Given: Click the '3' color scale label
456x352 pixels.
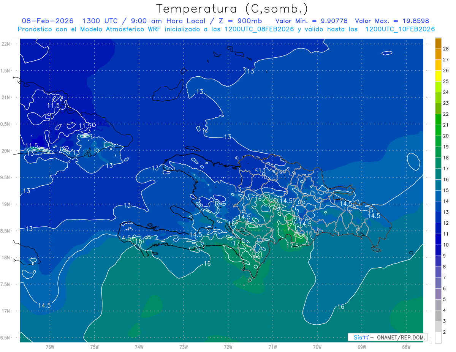Looking at the screenshot, I should [x=445, y=321].
